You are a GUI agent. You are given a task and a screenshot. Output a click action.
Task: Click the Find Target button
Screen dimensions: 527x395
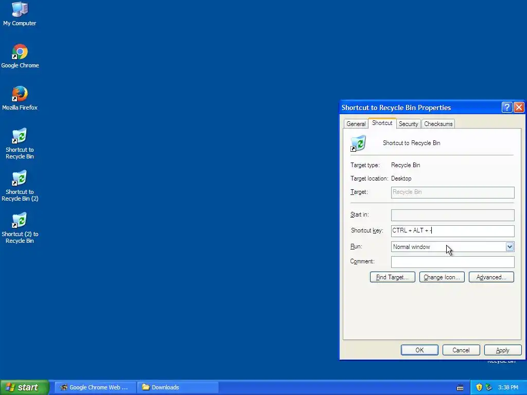[393, 277]
